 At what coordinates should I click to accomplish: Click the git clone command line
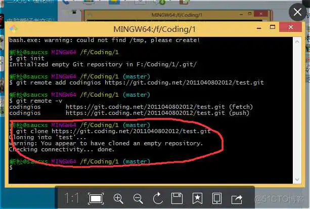tap(111, 131)
